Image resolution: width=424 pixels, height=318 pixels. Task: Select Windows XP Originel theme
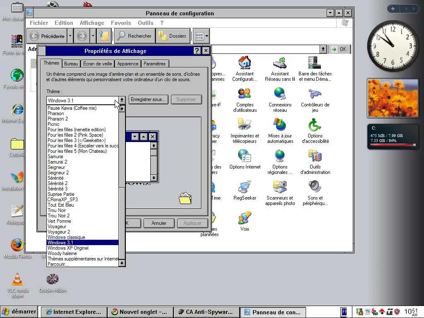pos(82,248)
